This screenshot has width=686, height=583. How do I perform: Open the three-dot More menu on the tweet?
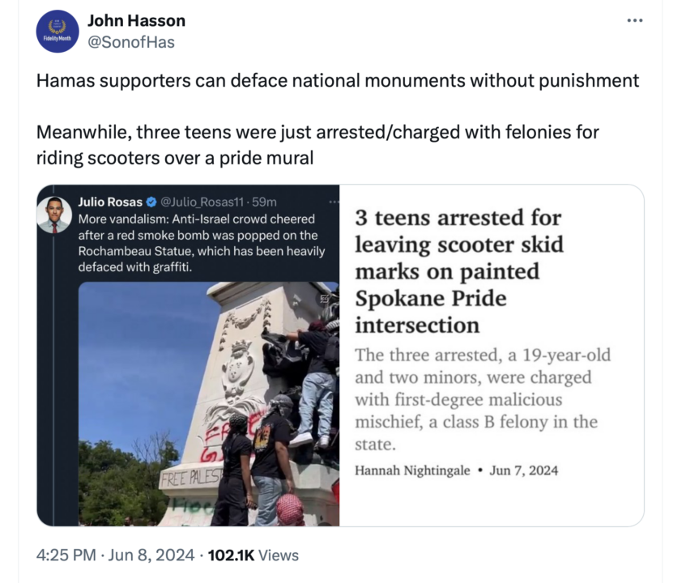[x=634, y=20]
